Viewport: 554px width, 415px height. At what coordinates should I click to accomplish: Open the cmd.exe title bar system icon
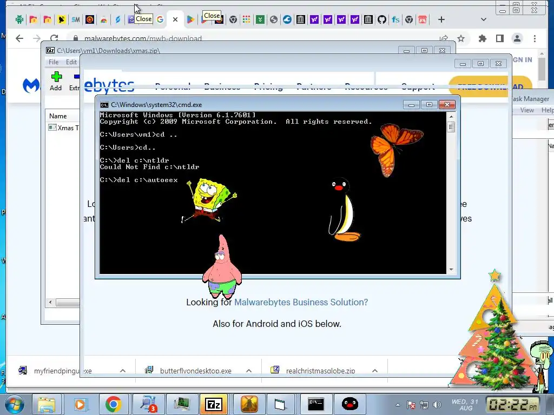(104, 105)
